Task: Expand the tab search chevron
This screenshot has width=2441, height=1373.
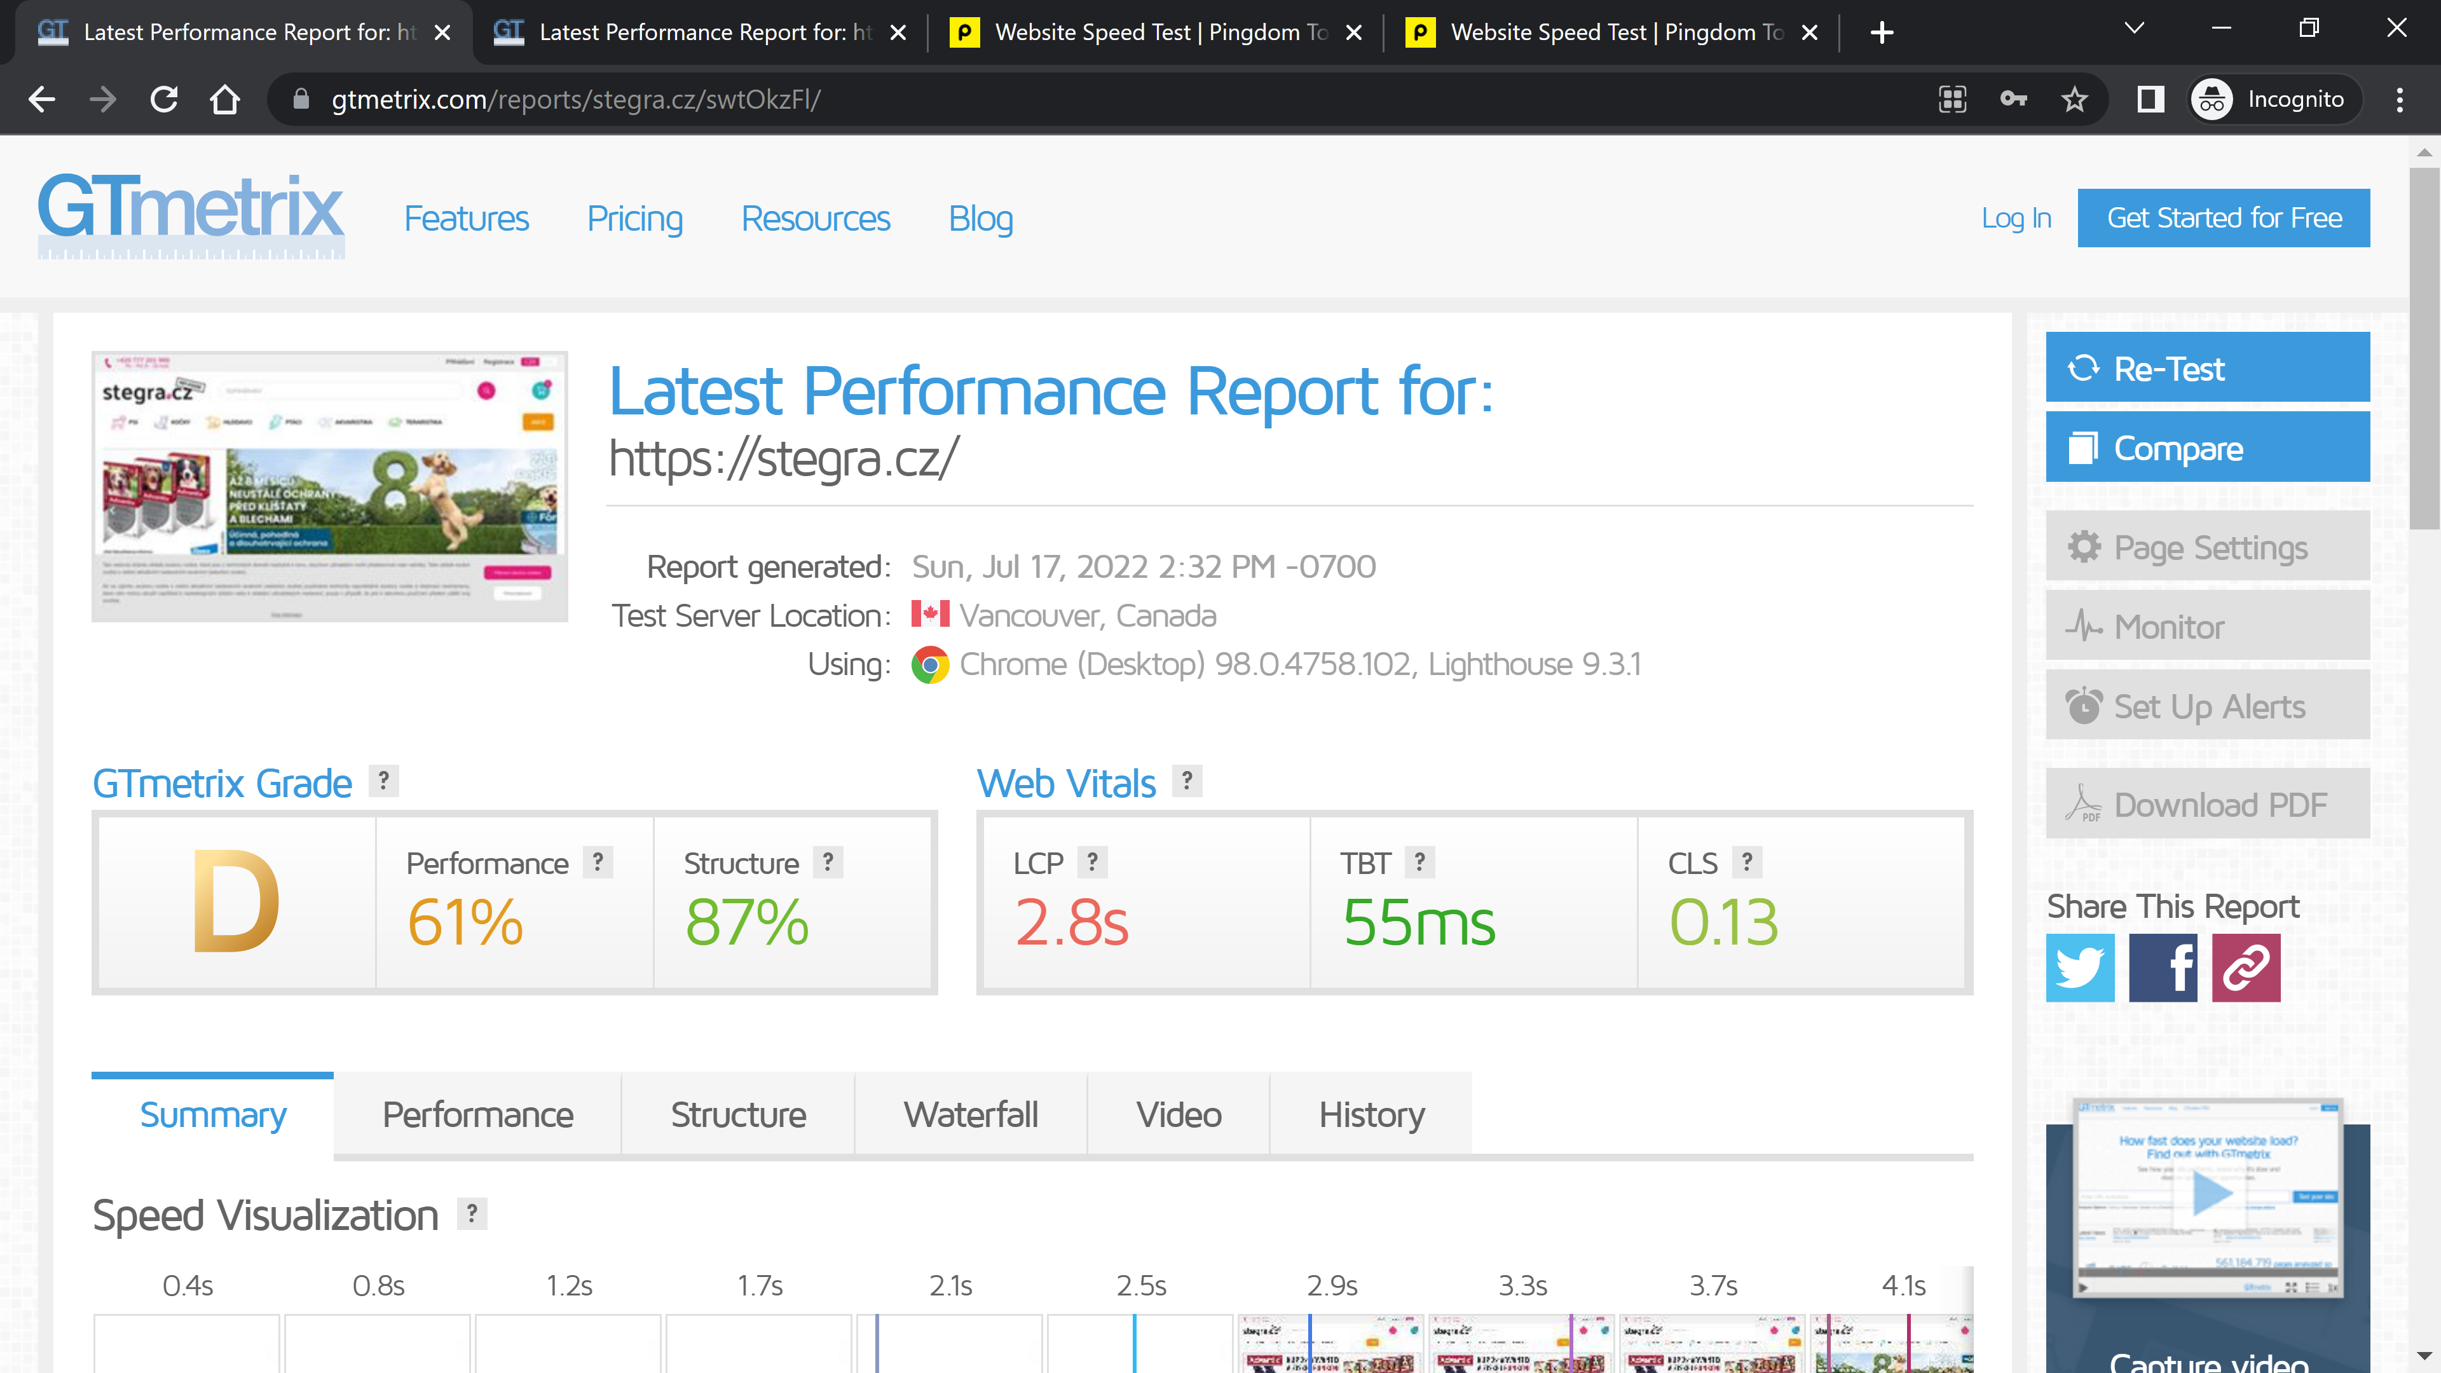Action: click(2134, 29)
